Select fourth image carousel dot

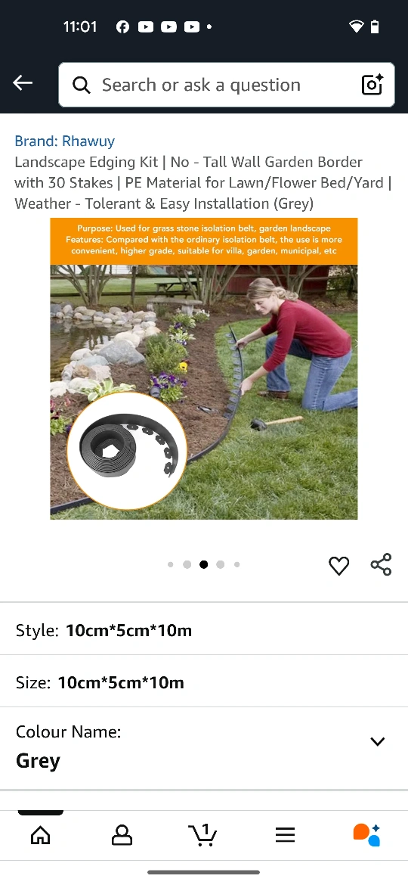point(221,564)
